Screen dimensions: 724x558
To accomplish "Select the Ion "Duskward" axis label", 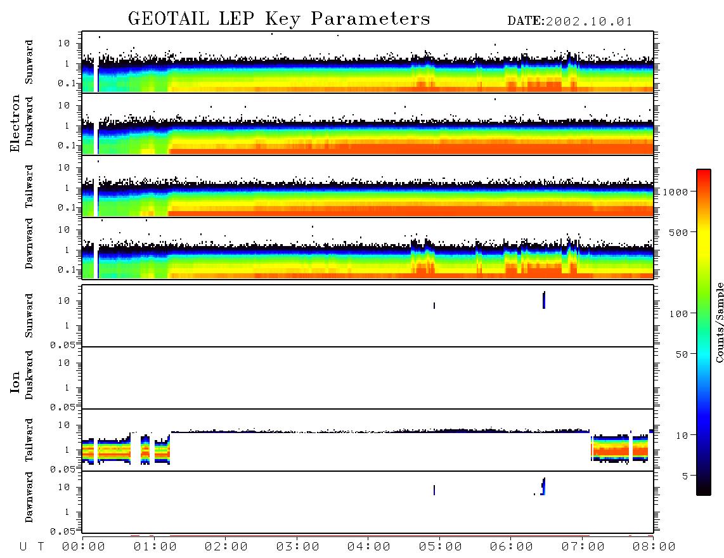I will (29, 375).
